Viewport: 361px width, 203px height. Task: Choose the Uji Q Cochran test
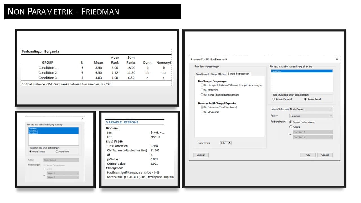(x=202, y=112)
